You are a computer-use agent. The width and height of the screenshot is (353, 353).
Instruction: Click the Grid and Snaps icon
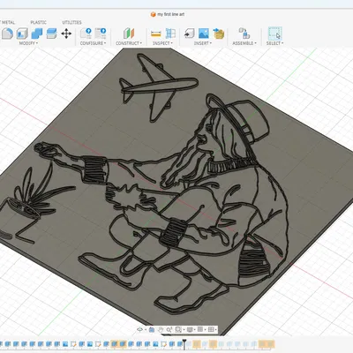(200, 330)
